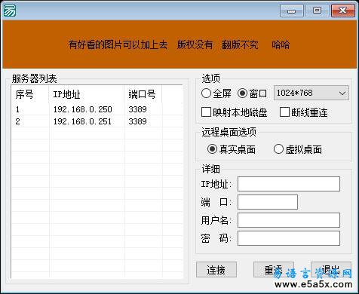Click port 3389 of server number 1
Image resolution: width=359 pixels, height=294 pixels.
coord(137,109)
